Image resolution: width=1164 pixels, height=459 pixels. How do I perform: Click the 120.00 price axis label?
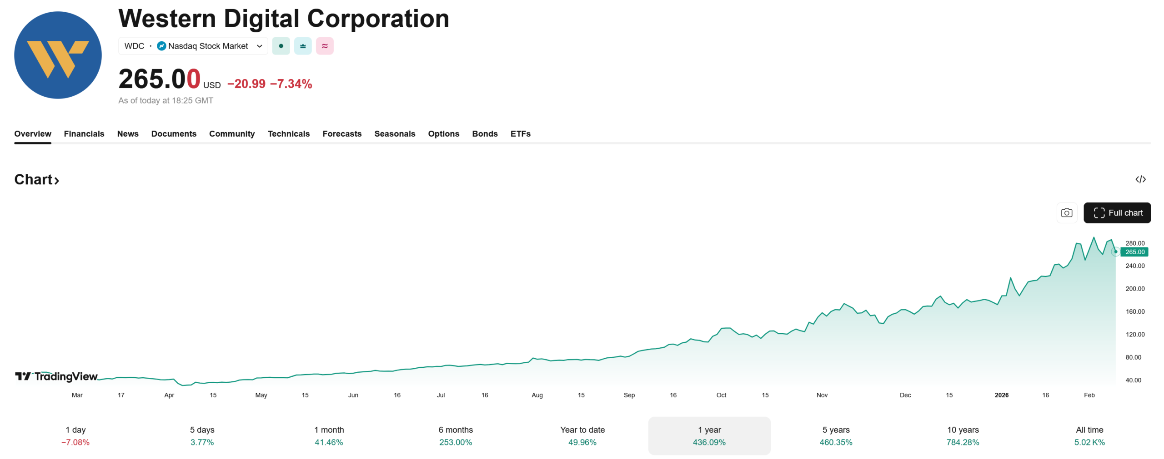(x=1135, y=334)
